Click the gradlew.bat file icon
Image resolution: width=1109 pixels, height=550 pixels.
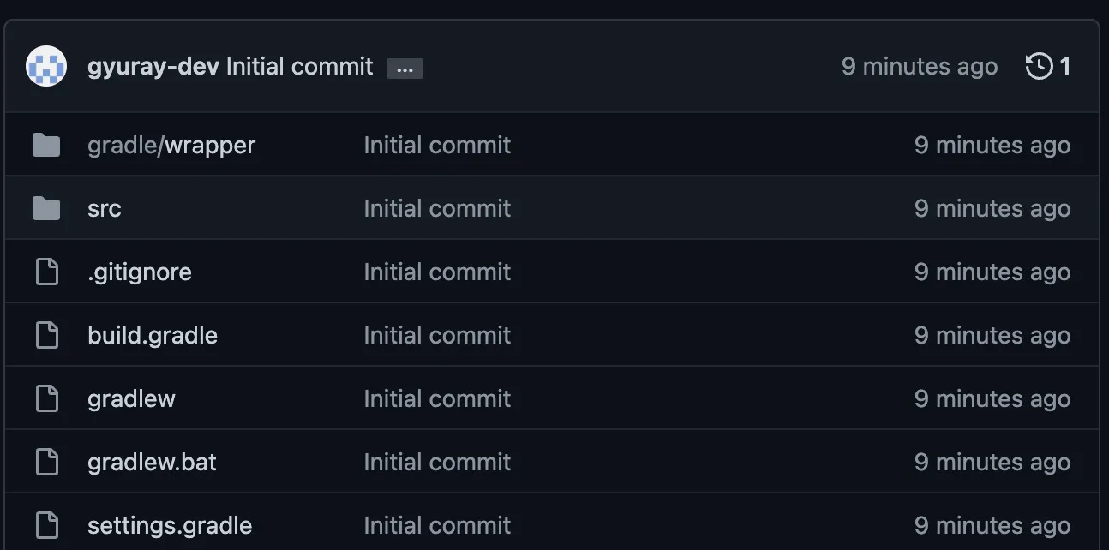coord(46,462)
